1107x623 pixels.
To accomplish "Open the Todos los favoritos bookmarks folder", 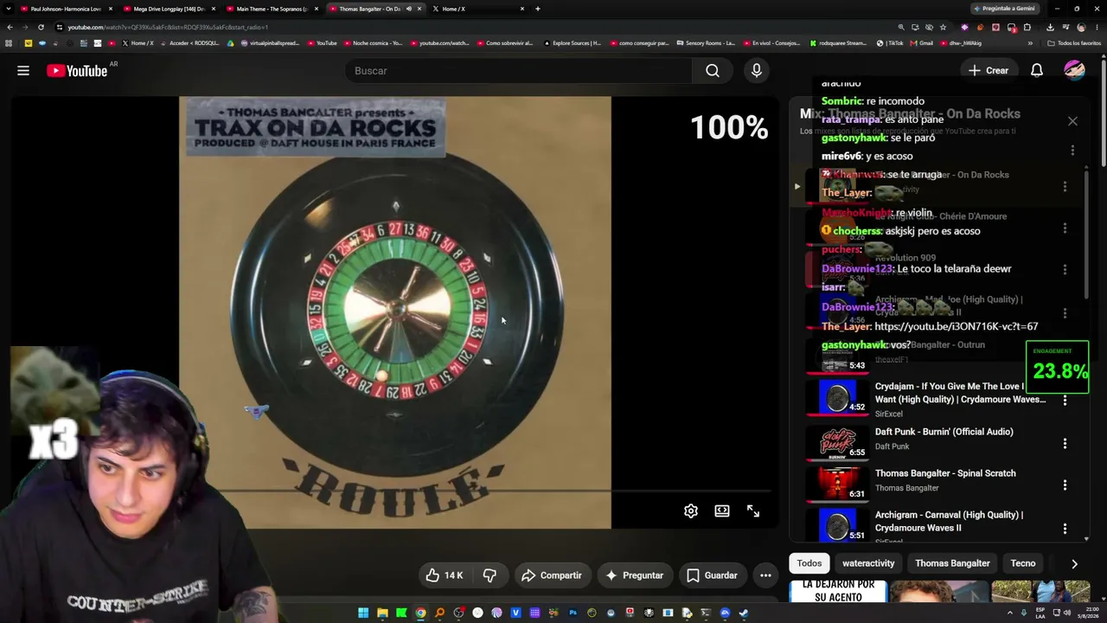I will [x=1075, y=42].
